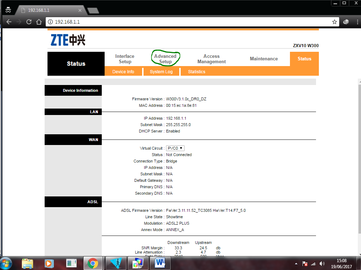
Task: Click the LAN IP address 192.168.1.1 value
Action: (176, 118)
